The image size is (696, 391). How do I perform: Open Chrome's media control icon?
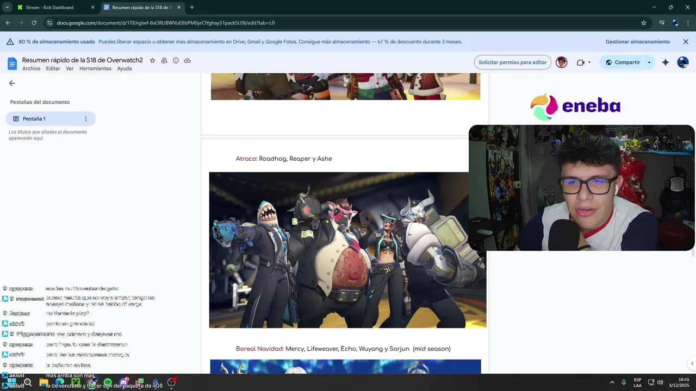pos(662,23)
